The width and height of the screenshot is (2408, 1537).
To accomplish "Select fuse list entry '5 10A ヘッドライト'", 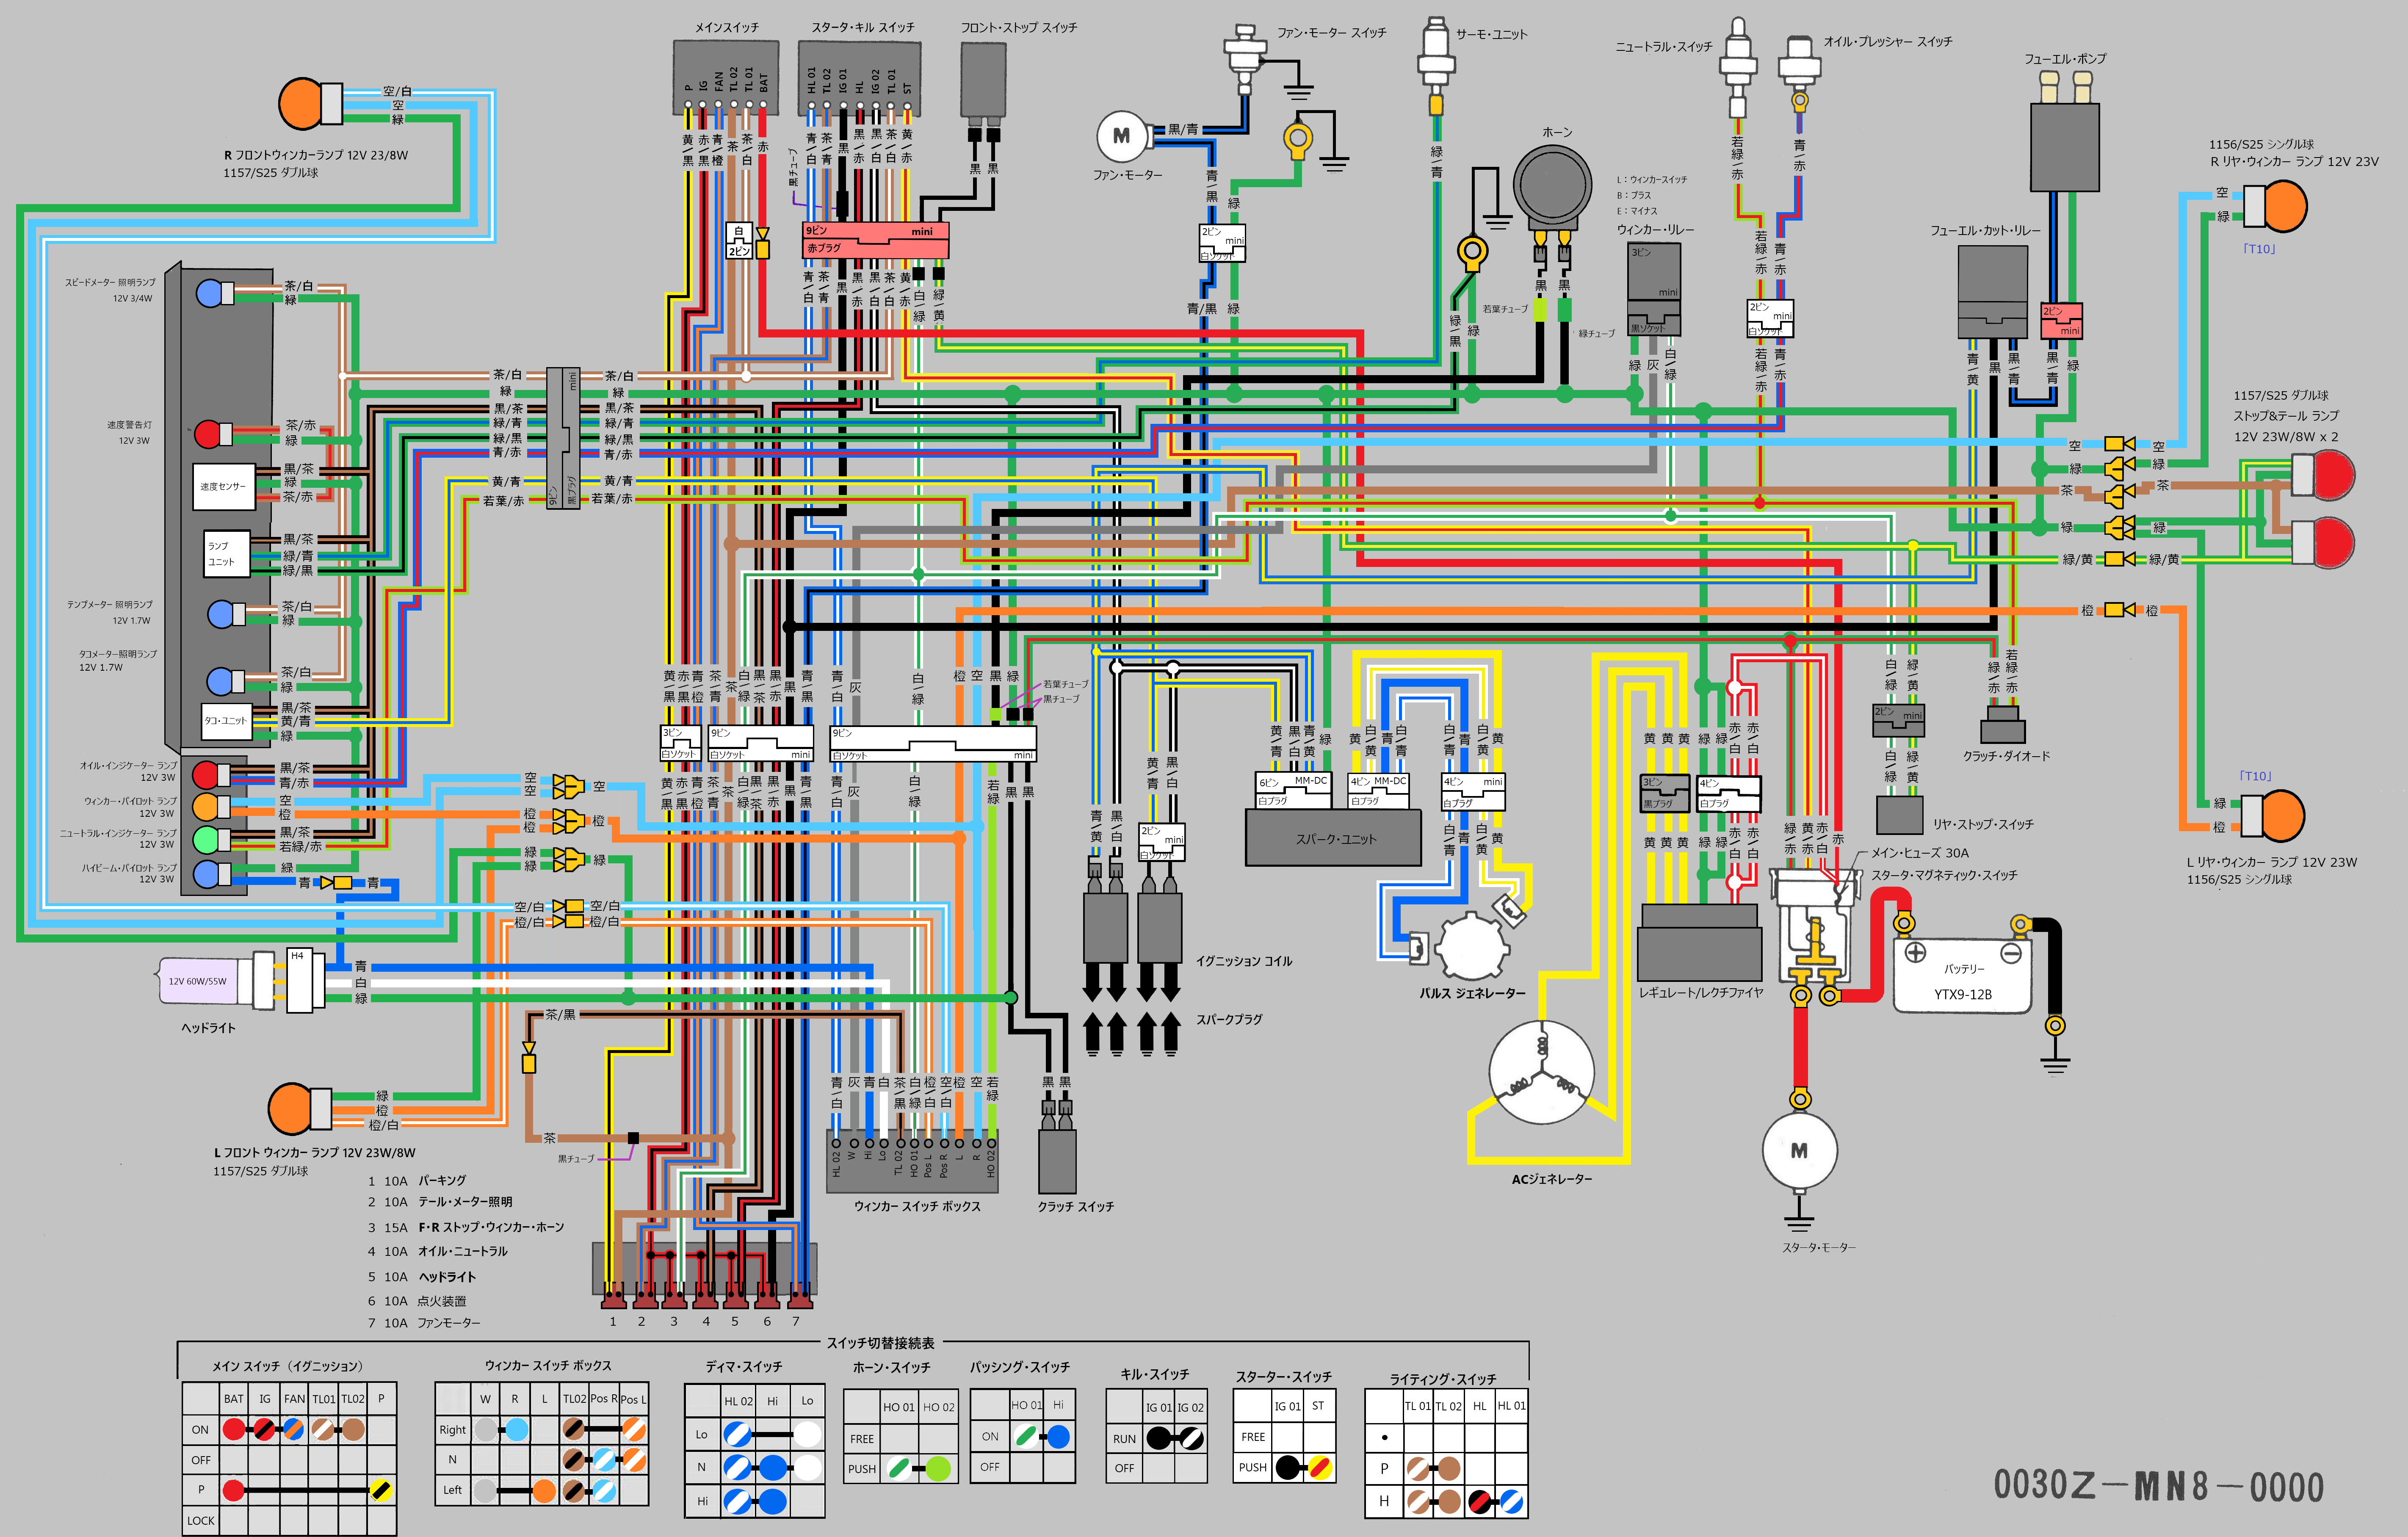I will [x=422, y=1277].
